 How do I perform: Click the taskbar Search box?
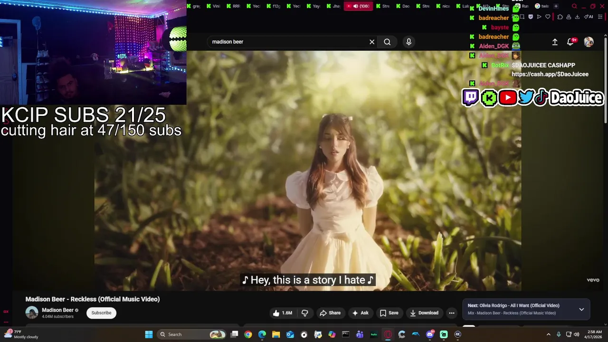pos(191,334)
